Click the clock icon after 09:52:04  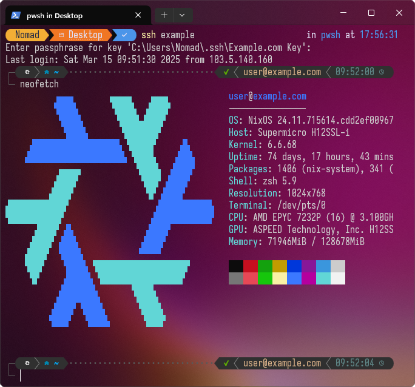pos(382,363)
